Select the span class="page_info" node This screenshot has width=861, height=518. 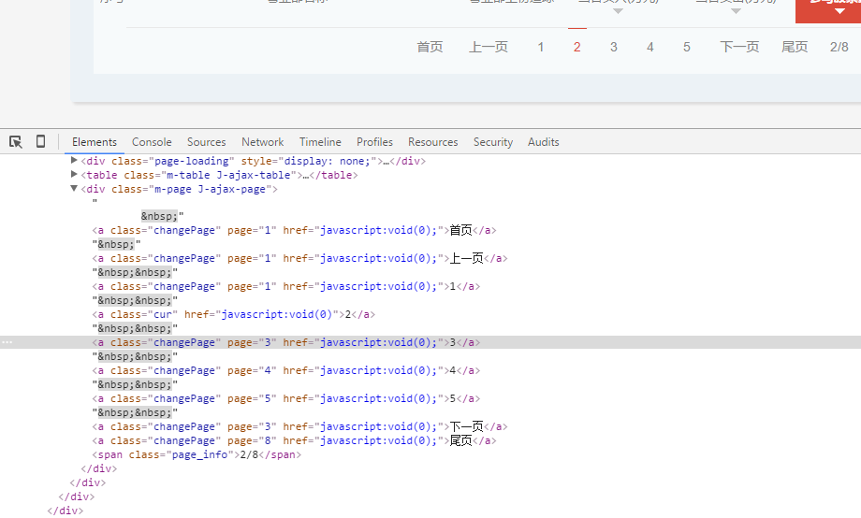[x=197, y=455]
